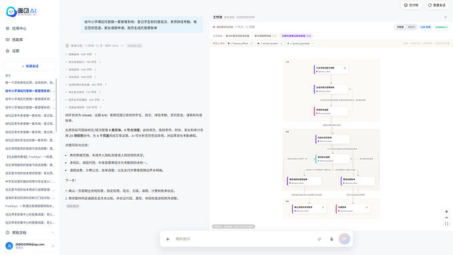
Task: Click the 面团AI logo
Action: pos(22,12)
